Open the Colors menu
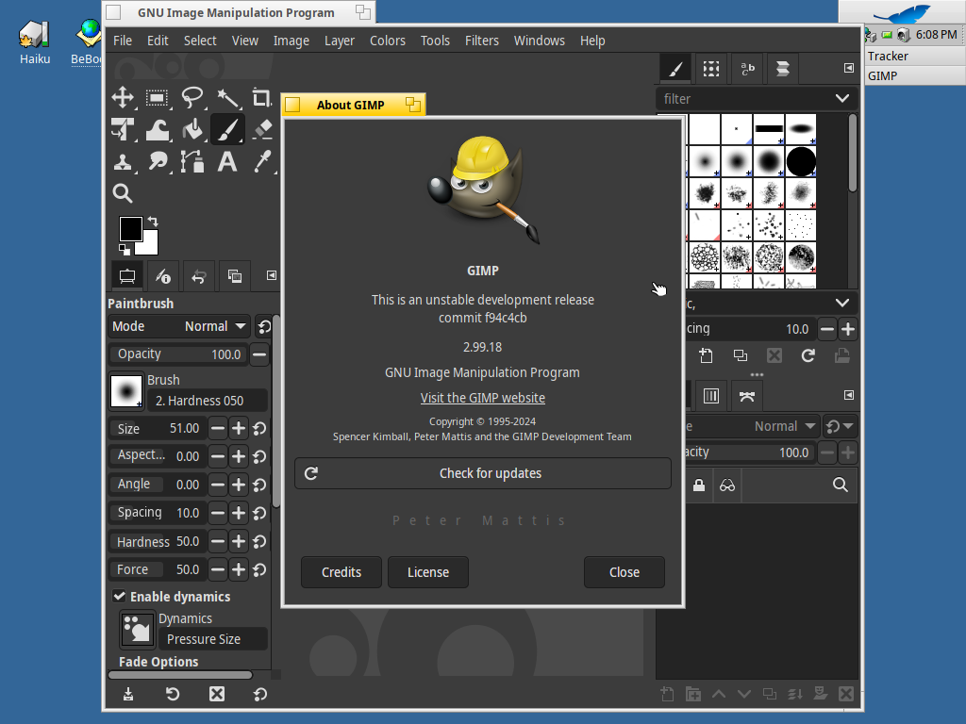Viewport: 966px width, 724px height. click(387, 41)
